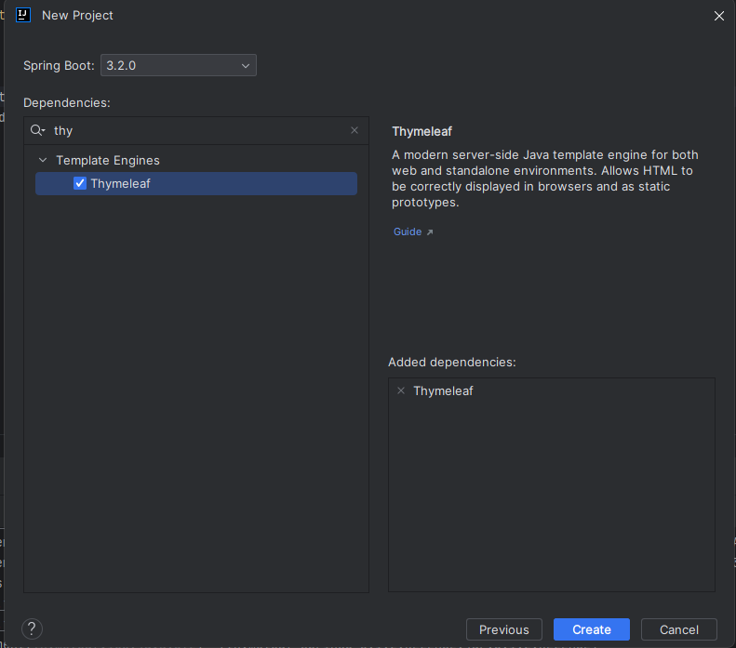
Task: Select the Thymeleaf row in the dependencies list
Action: point(196,183)
